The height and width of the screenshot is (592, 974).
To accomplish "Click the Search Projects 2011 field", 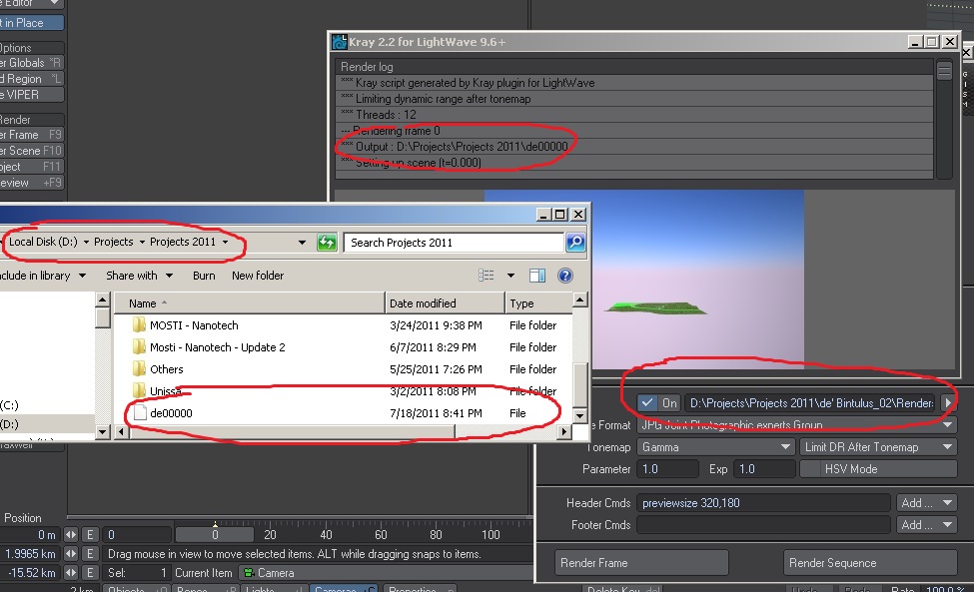I will coord(454,243).
